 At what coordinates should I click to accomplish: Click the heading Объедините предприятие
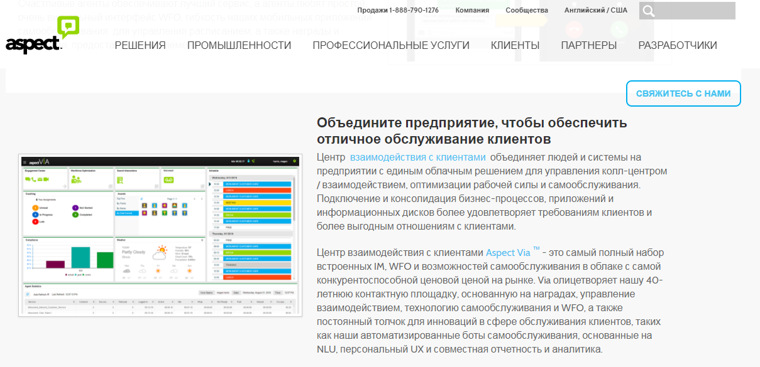(x=471, y=130)
